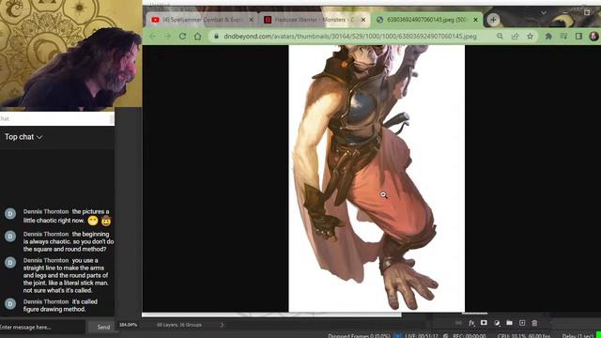The width and height of the screenshot is (601, 338).
Task: Click the Delay (1 sec) status text
Action: click(x=578, y=336)
